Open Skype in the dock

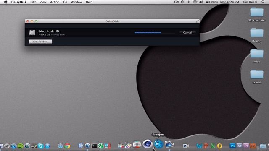[41, 146]
